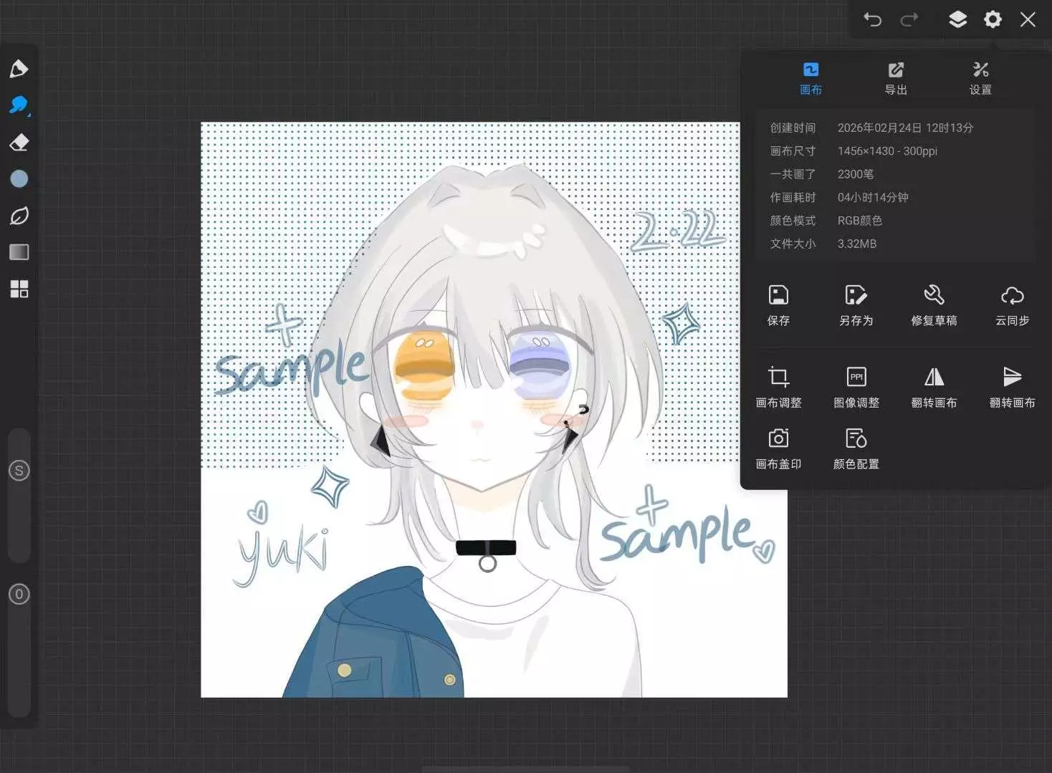The width and height of the screenshot is (1052, 773).
Task: Click the 颜色模式 label
Action: pyautogui.click(x=793, y=221)
